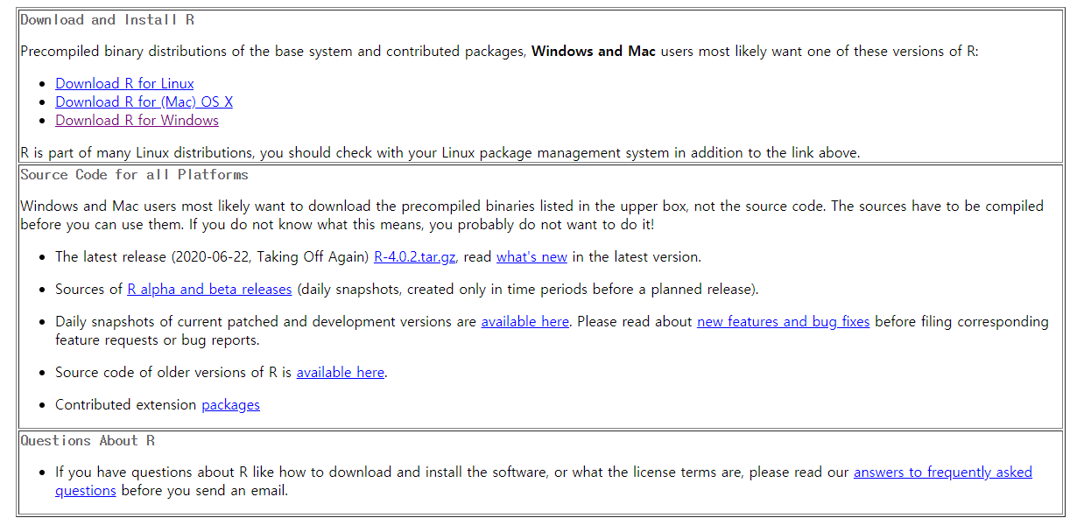This screenshot has height=532, width=1077.
Task: Click the text 2020-06-22, Taking Off Again
Action: click(269, 256)
